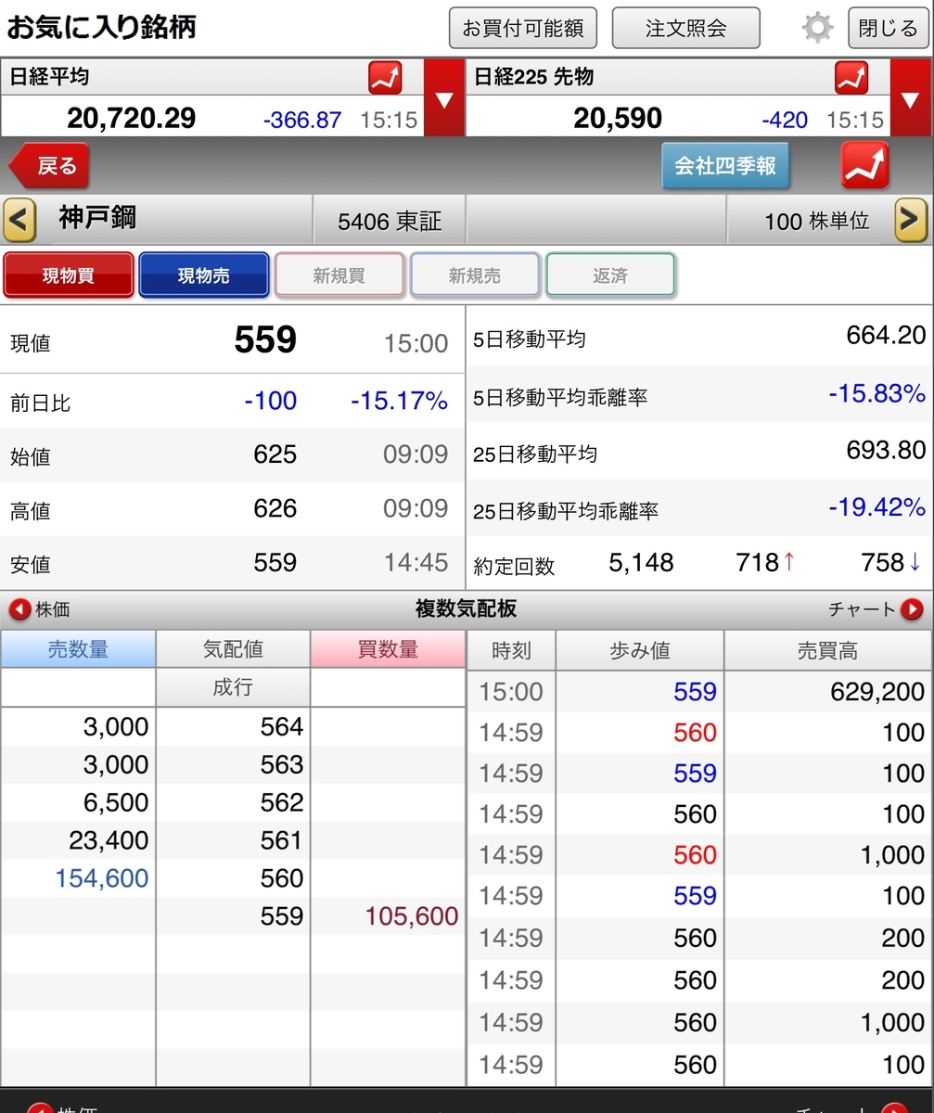
Task: Click the 25日移動平均 value 693.80
Action: point(886,450)
